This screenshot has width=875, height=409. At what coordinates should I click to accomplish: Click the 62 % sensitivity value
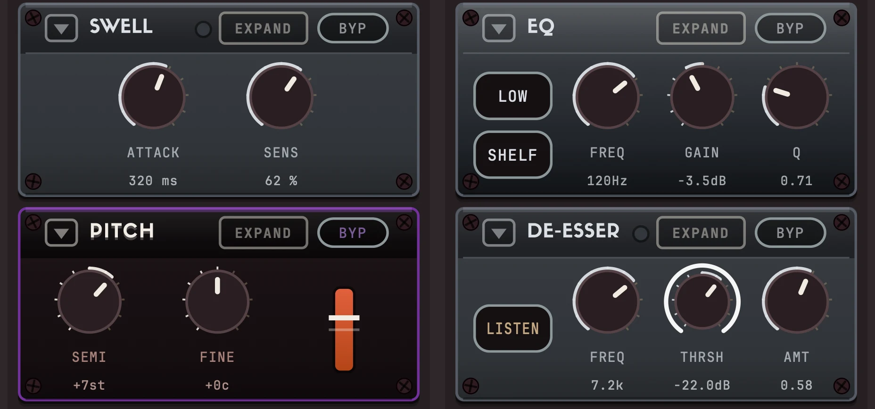click(281, 181)
